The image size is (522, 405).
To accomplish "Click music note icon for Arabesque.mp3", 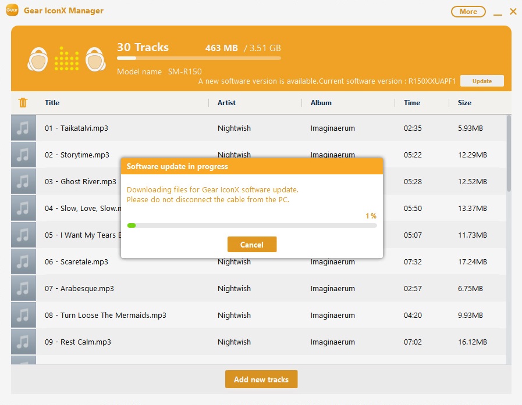I will point(23,288).
